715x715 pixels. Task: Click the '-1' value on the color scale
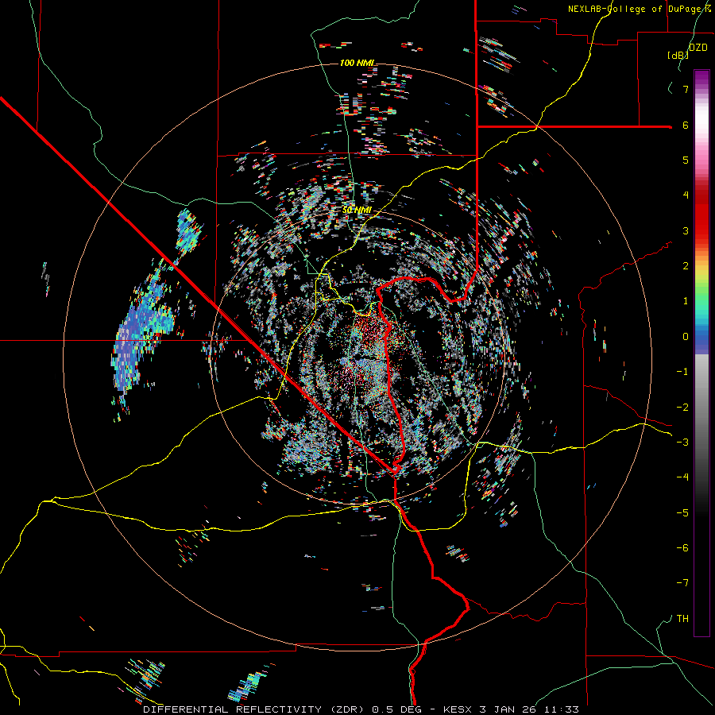[x=682, y=372]
